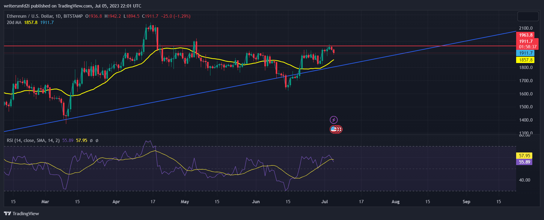Screen dimensions: 544x220
Task: Click the yellow 57.95 RSI value tag
Action: [525, 155]
